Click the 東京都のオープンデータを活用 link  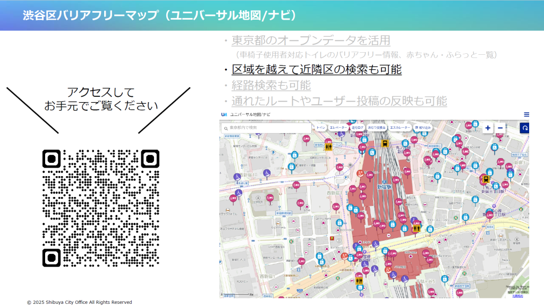(x=311, y=40)
